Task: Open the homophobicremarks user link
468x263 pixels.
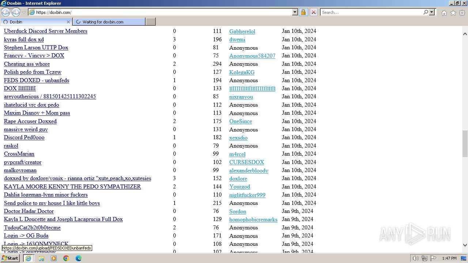Action: coord(253,220)
